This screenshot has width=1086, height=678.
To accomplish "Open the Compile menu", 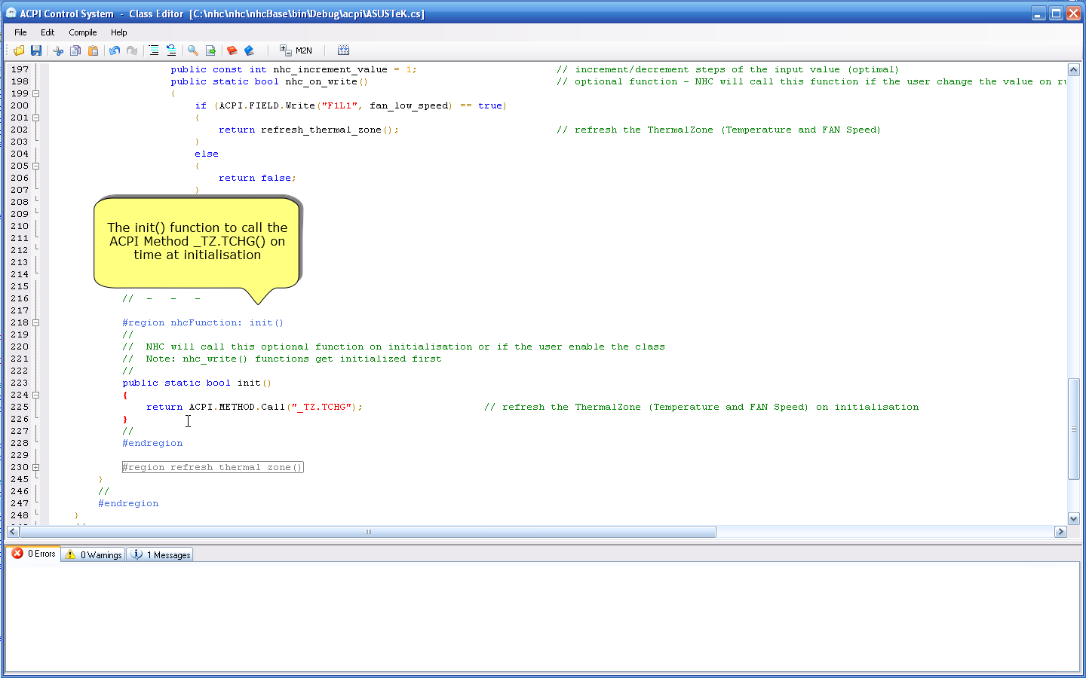I will (x=82, y=32).
